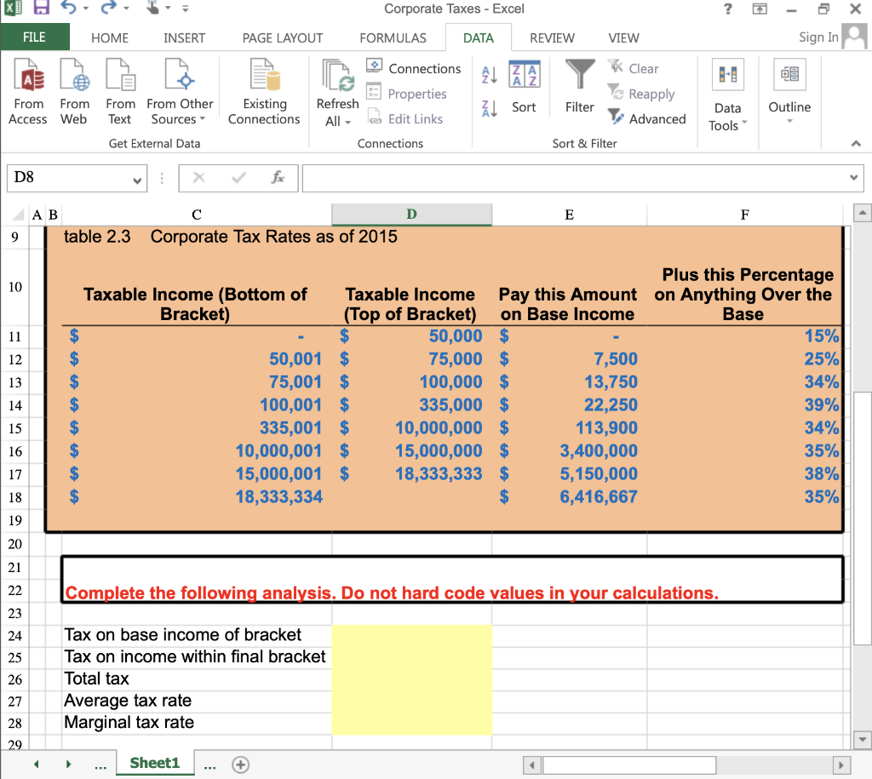This screenshot has width=872, height=779.
Task: Toggle the Filter funnel
Action: tap(579, 88)
